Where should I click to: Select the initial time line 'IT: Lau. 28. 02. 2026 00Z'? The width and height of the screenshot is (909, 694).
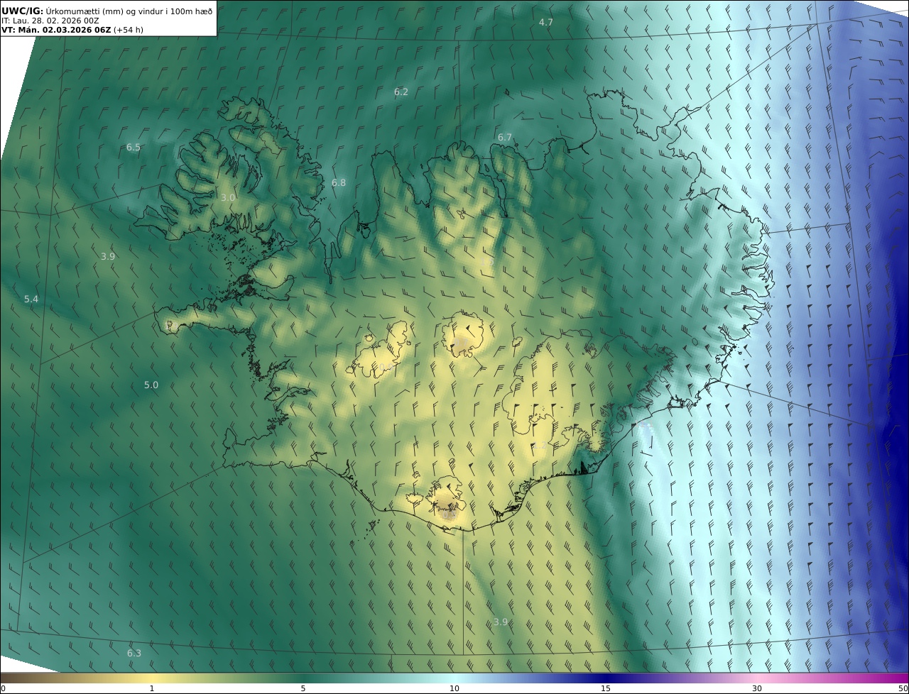click(50, 21)
